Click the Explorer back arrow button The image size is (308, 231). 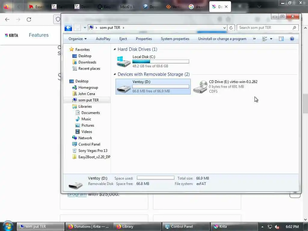(68, 28)
